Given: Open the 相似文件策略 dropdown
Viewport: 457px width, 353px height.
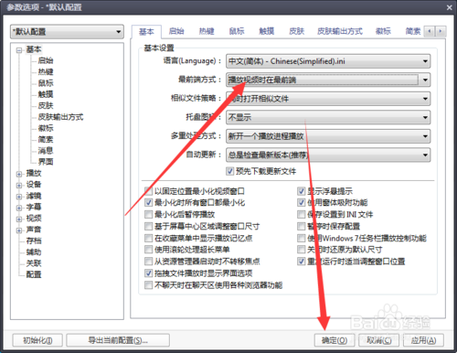Looking at the screenshot, I should pos(328,99).
